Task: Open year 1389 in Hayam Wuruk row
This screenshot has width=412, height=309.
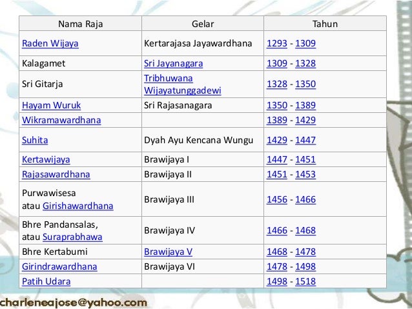Action: (305, 105)
